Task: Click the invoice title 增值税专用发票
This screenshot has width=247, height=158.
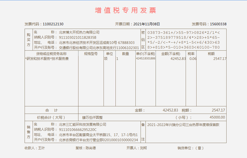Action: [x=126, y=10]
